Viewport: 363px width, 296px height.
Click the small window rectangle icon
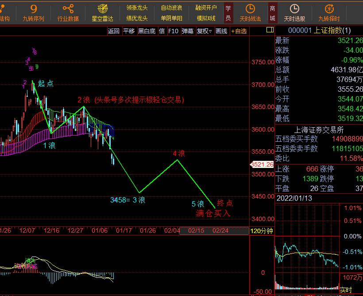coord(269,30)
